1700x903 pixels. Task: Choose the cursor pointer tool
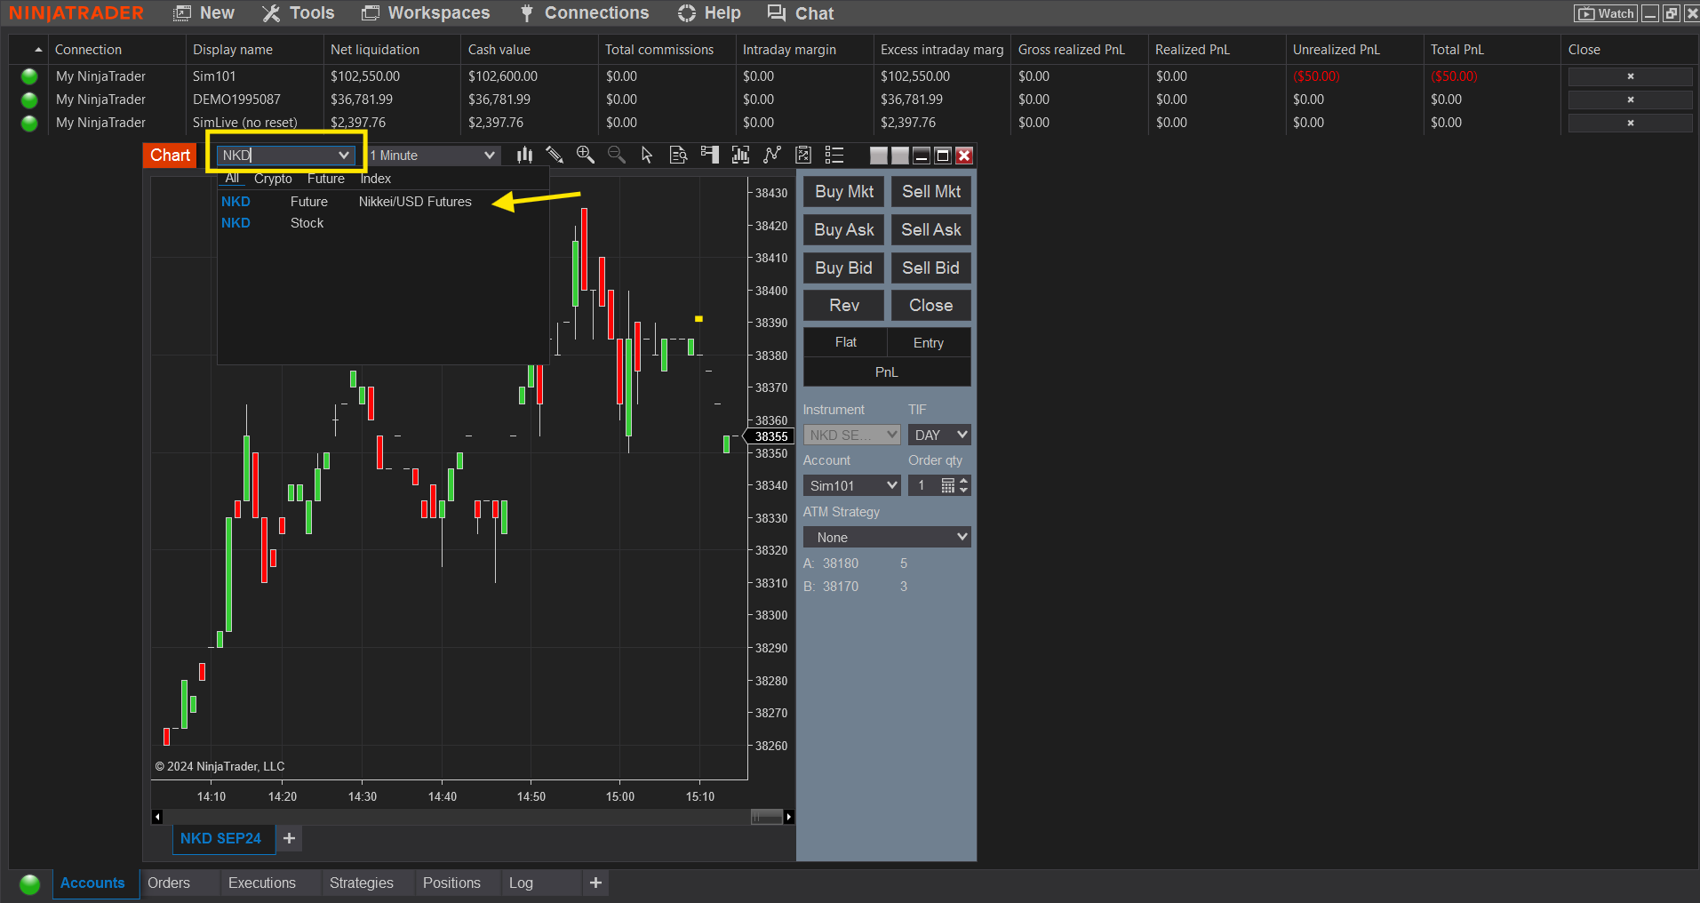point(647,156)
